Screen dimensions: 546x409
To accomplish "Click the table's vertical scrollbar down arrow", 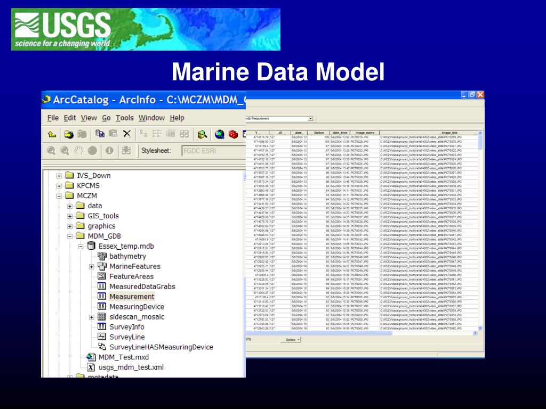I will tap(480, 328).
